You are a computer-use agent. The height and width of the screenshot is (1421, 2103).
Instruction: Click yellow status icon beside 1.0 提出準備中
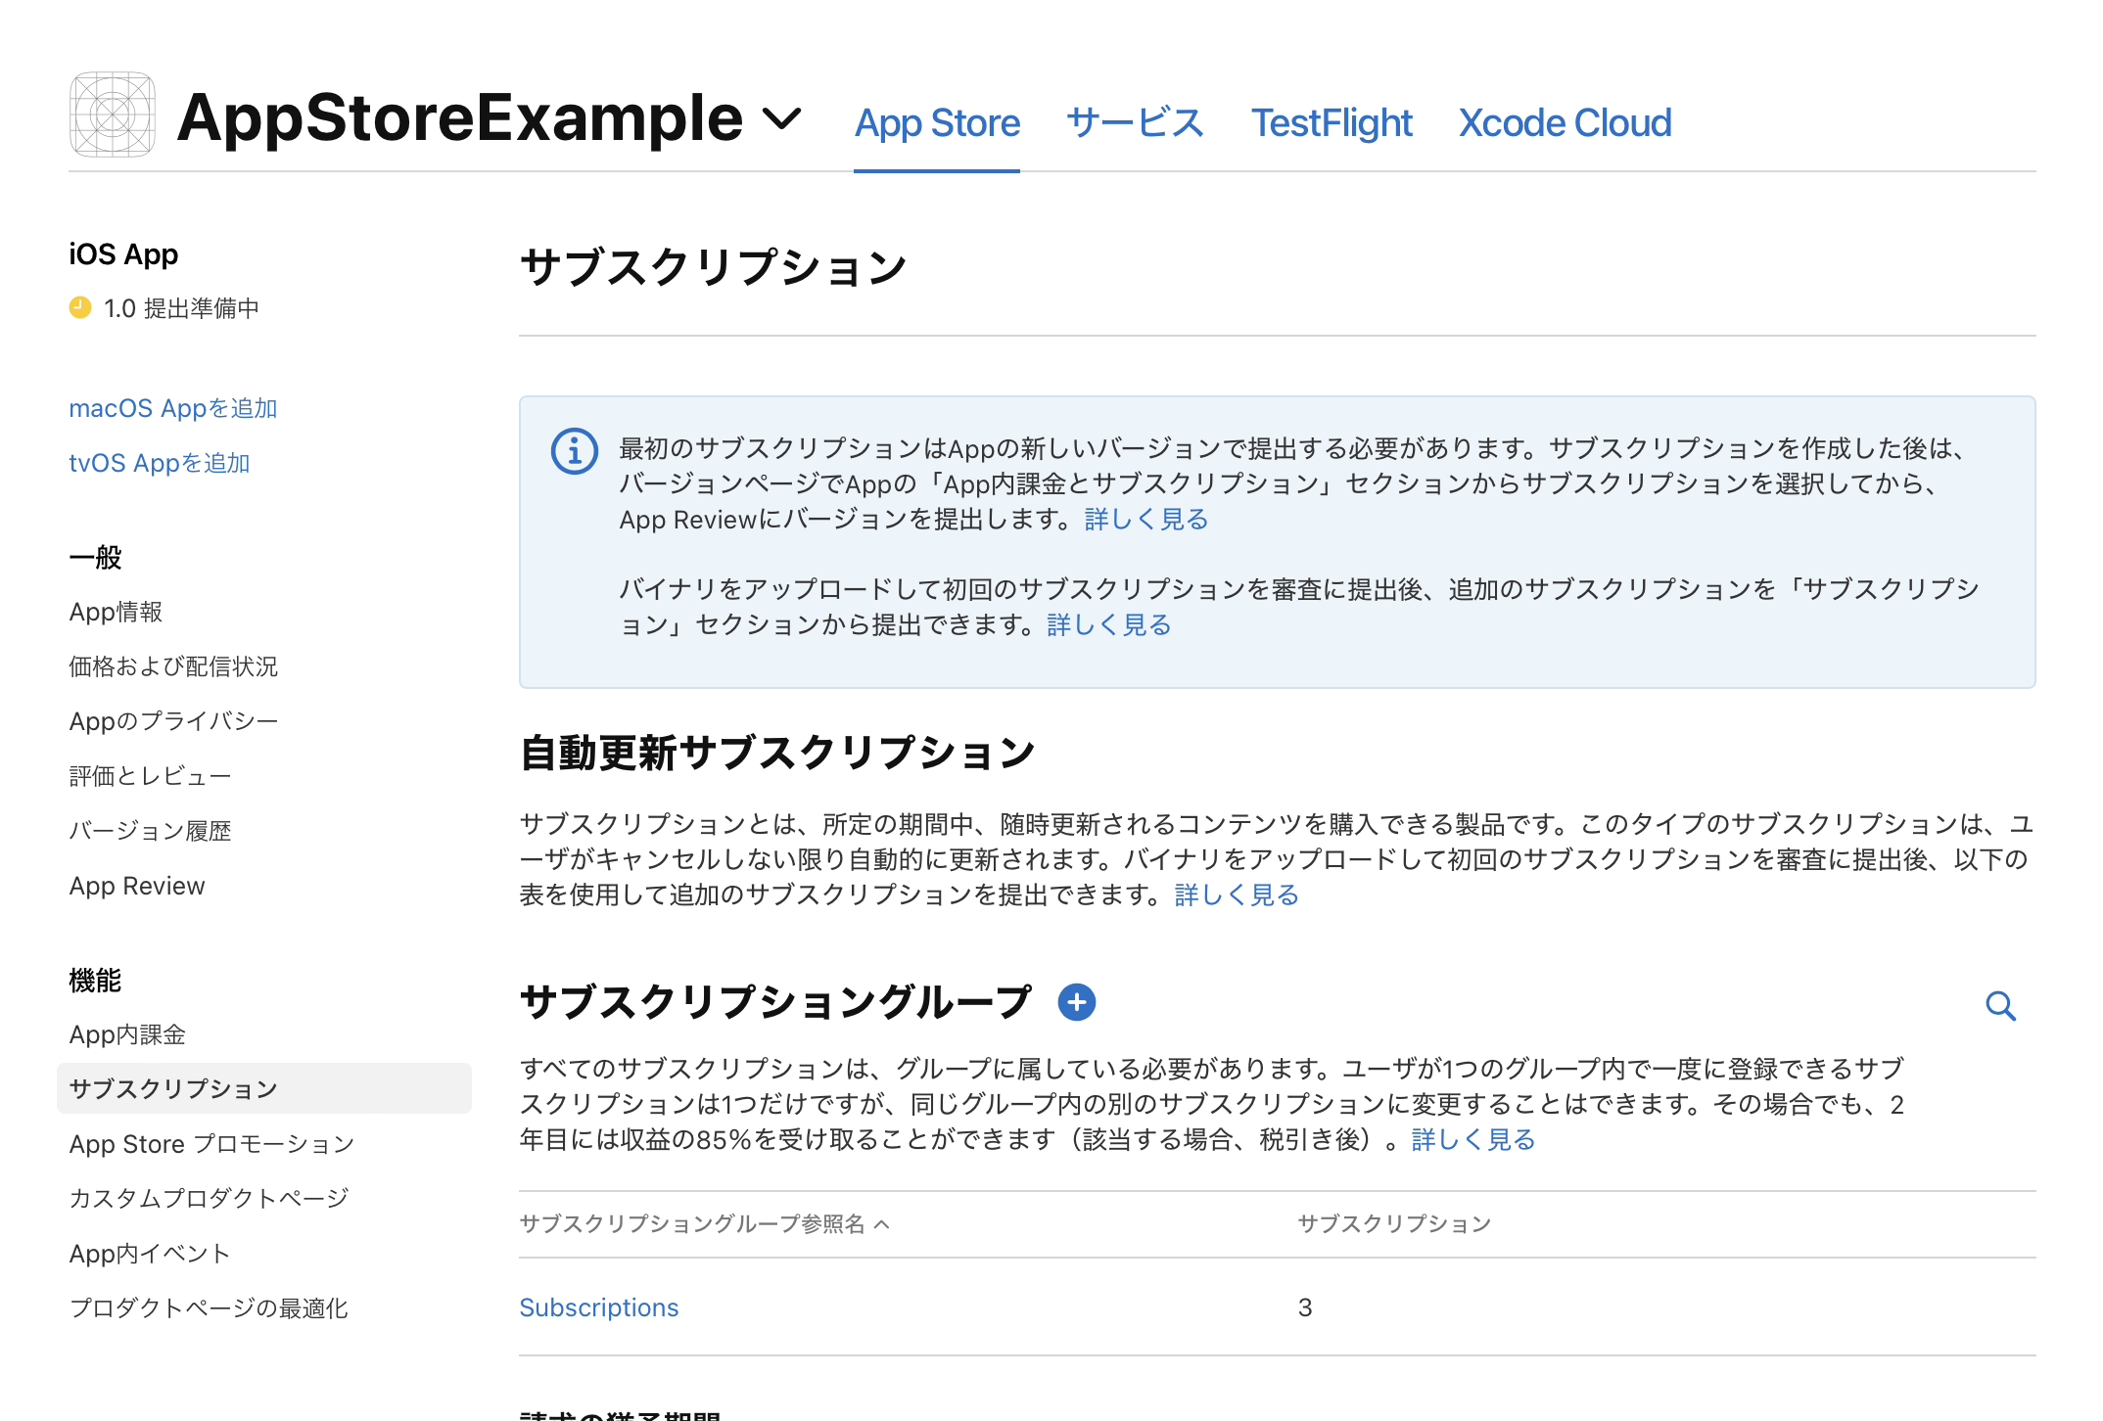point(80,308)
